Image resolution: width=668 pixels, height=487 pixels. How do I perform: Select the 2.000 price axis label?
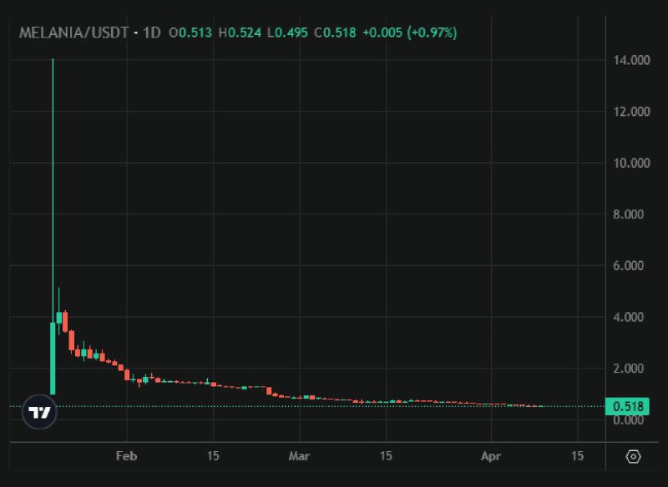tap(628, 369)
